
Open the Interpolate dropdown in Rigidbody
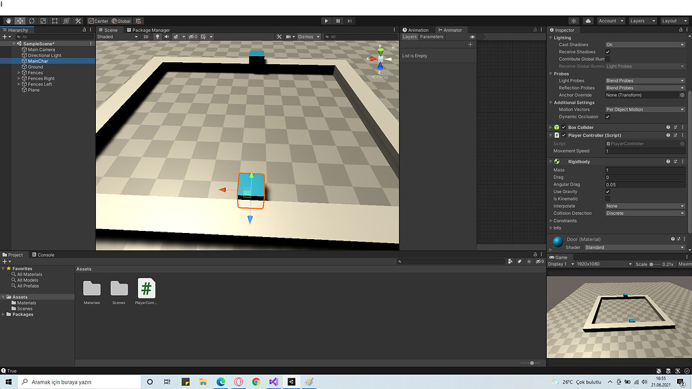point(642,206)
